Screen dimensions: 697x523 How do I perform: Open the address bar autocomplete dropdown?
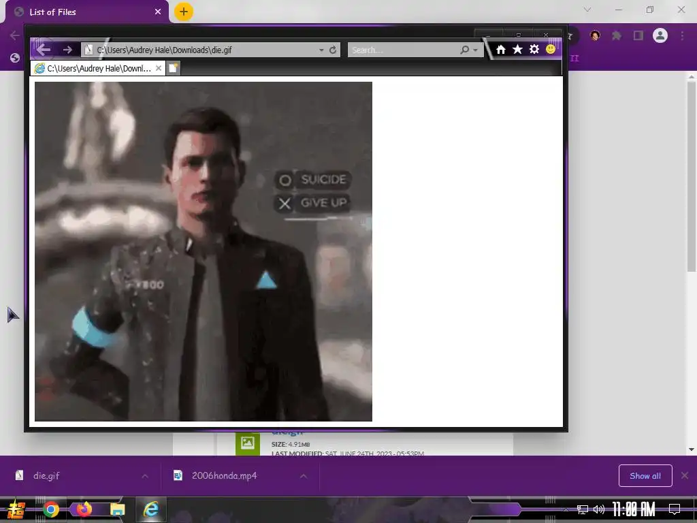(x=321, y=50)
